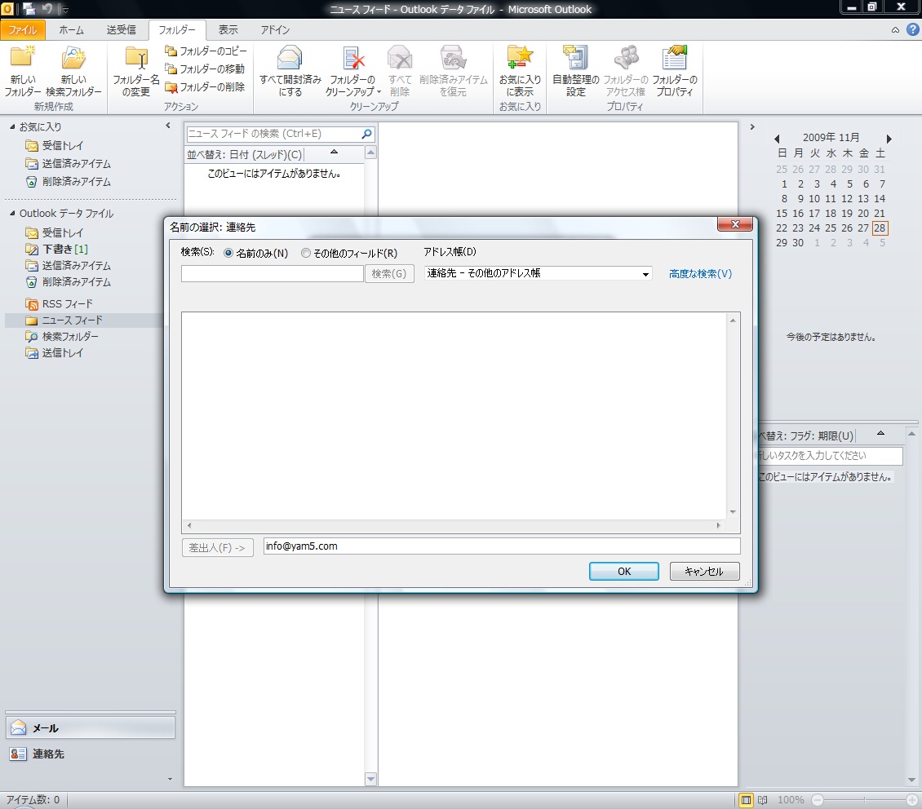Select date 28 in November calendar
922x809 pixels.
pyautogui.click(x=880, y=228)
